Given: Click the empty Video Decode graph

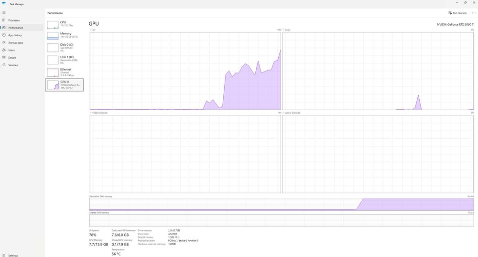Looking at the screenshot, I should click(378, 154).
